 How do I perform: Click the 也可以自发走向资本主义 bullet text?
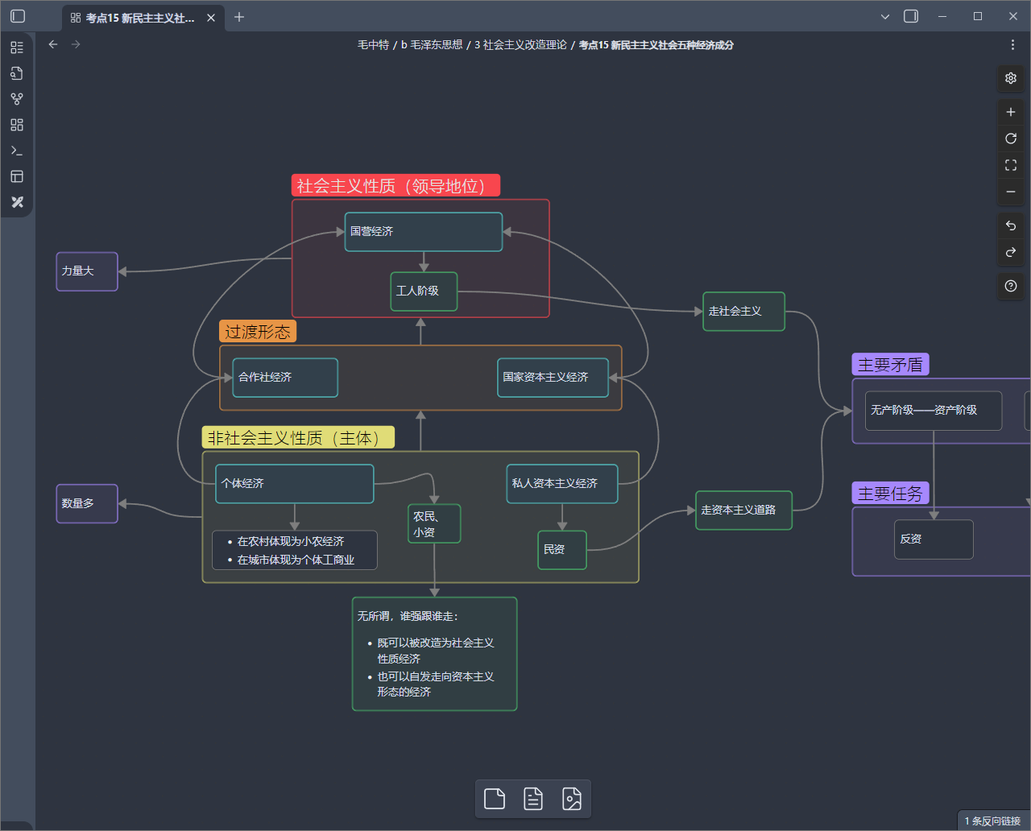click(x=435, y=684)
